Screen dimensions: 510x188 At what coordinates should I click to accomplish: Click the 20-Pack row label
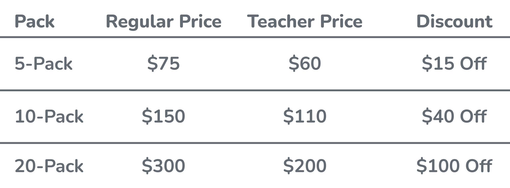coord(49,166)
